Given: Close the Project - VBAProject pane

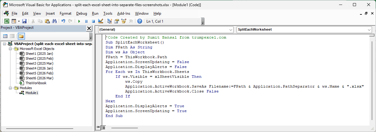Looking at the screenshot, I should (x=89, y=28).
